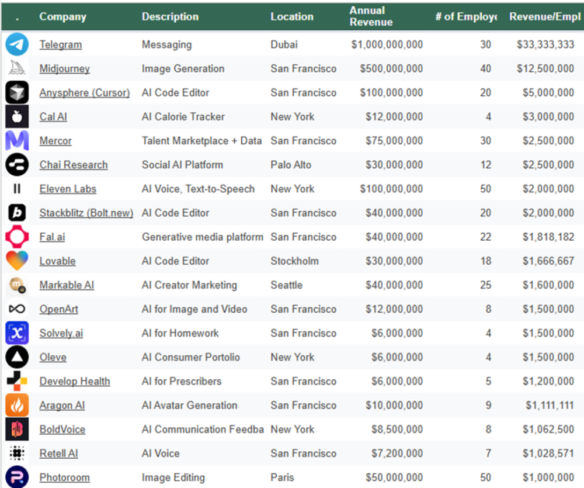The height and width of the screenshot is (488, 584).
Task: Select the Description column header
Action: point(170,17)
